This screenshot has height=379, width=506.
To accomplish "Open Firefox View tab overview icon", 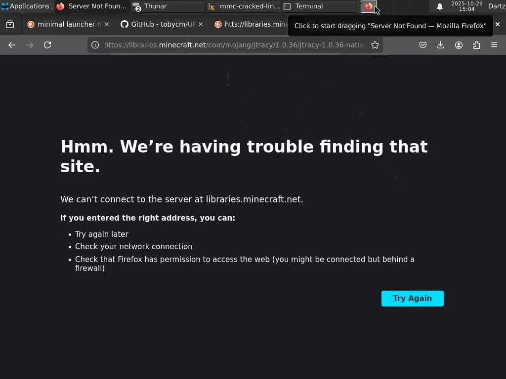I will pos(10,24).
